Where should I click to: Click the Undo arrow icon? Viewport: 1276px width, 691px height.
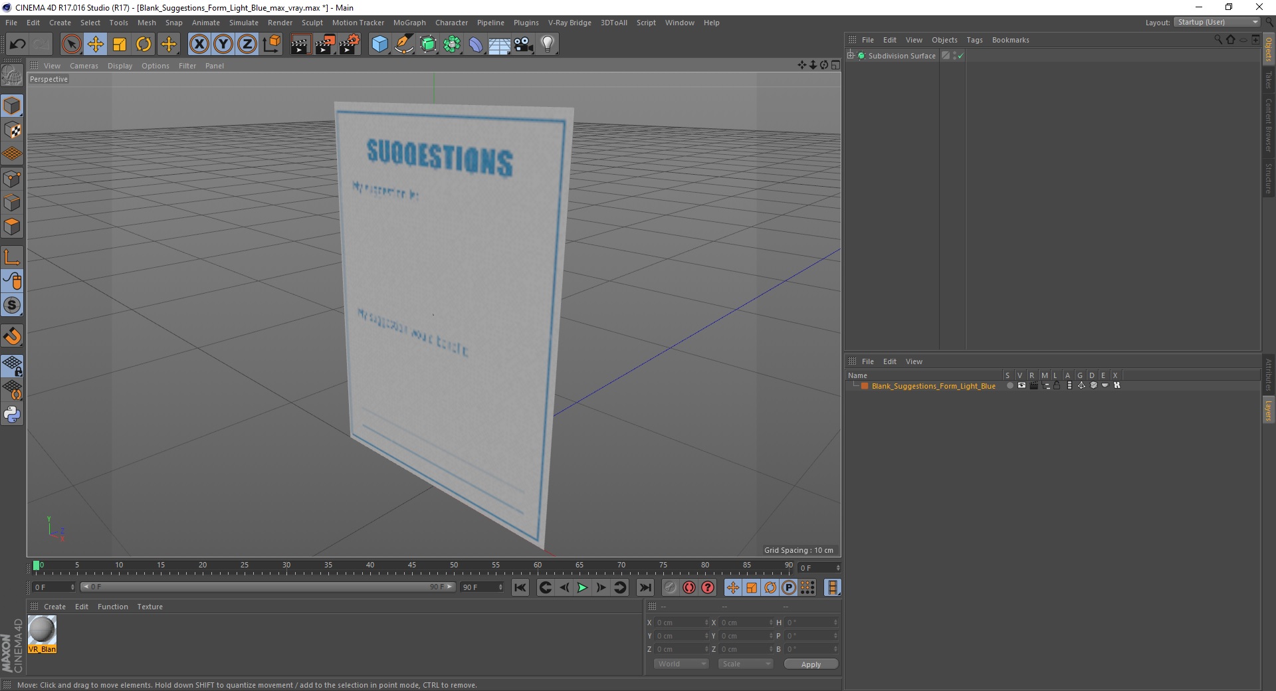click(17, 45)
